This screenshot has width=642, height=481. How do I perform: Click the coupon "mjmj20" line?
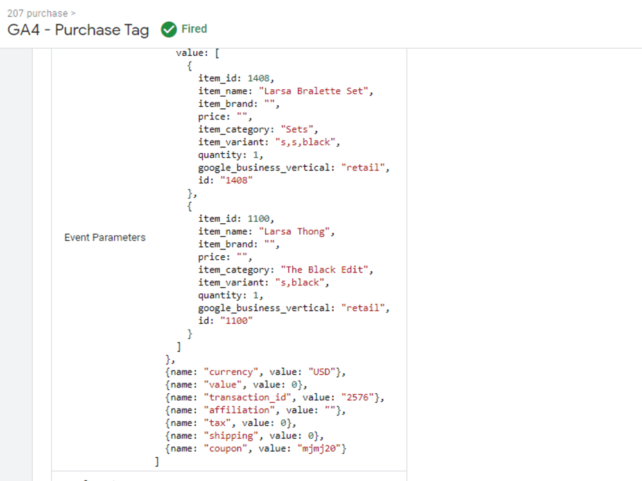click(x=256, y=448)
